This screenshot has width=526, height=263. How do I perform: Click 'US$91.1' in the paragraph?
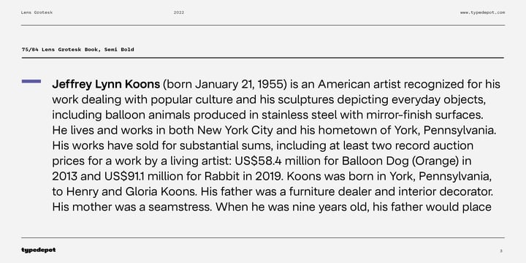pyautogui.click(x=124, y=177)
